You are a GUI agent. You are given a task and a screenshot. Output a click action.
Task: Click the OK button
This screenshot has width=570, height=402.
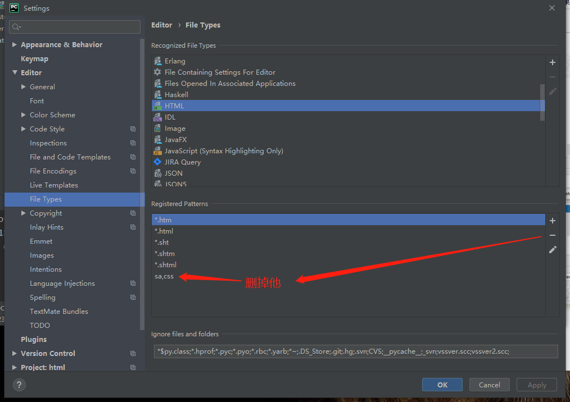tap(442, 385)
